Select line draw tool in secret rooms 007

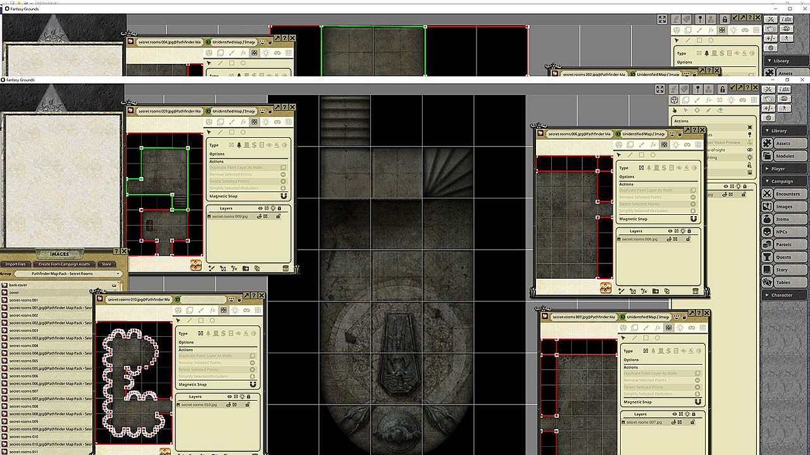click(x=635, y=338)
